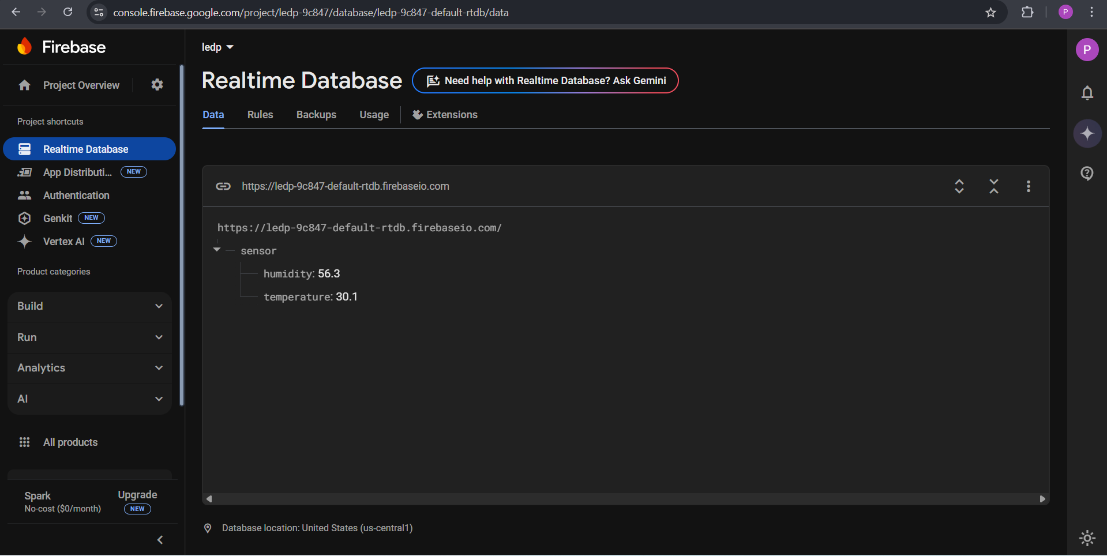Expand all database nodes icon
Image resolution: width=1107 pixels, height=556 pixels.
point(959,186)
